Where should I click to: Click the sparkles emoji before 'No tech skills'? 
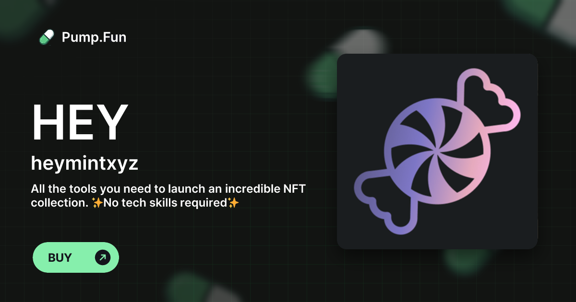pyautogui.click(x=97, y=203)
